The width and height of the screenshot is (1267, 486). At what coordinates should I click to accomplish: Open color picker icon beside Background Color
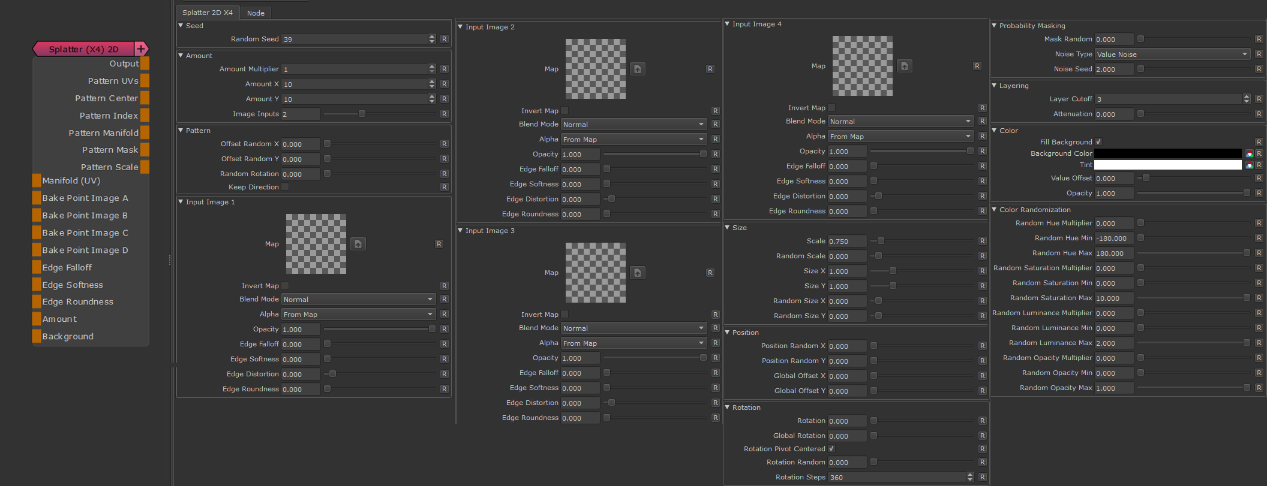click(x=1249, y=154)
